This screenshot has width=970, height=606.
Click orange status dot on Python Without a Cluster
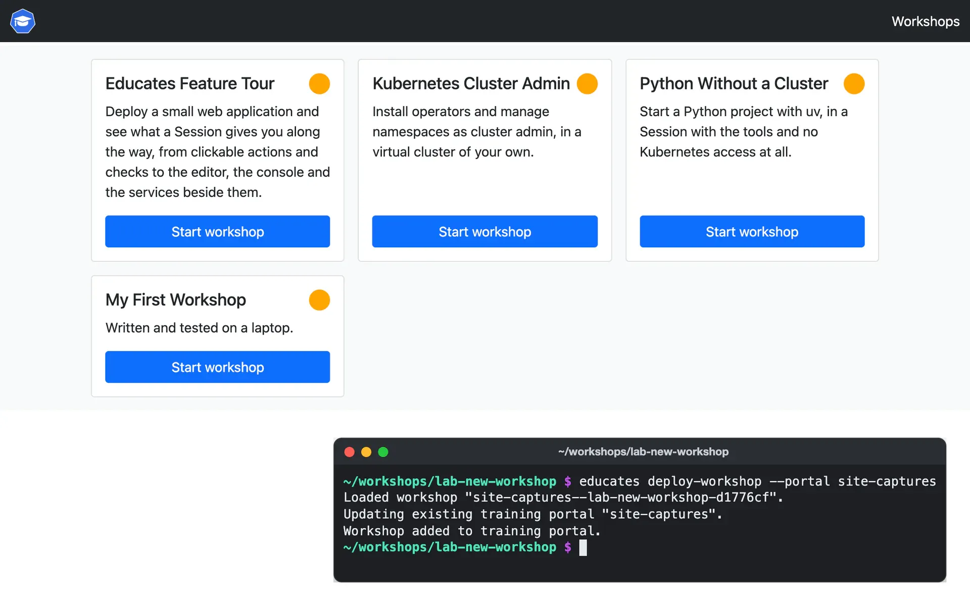(854, 83)
